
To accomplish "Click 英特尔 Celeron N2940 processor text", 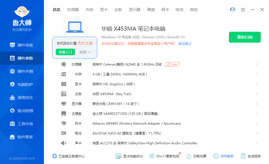I will [127, 65].
